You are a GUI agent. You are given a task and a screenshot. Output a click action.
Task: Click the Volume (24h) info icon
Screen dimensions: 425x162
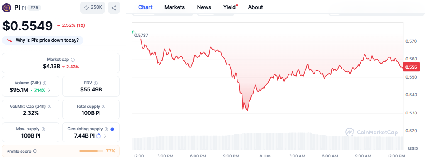coord(45,83)
